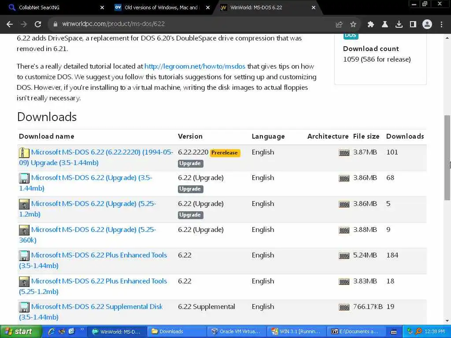Click the Download name column header
This screenshot has width=451, height=338.
pyautogui.click(x=47, y=136)
